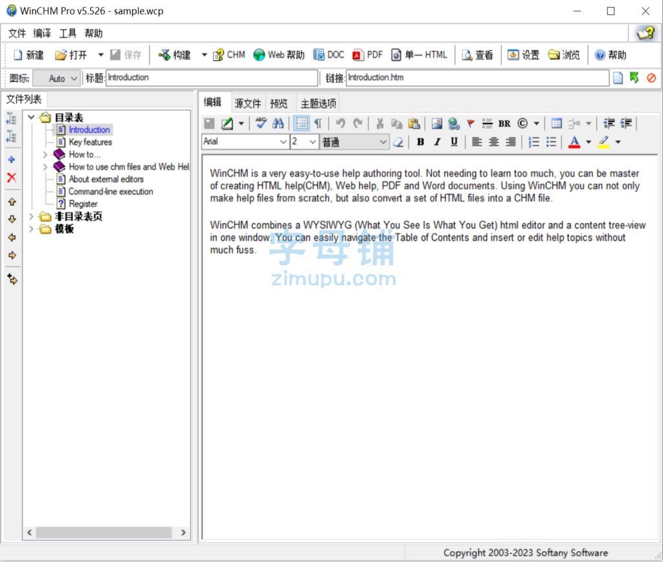Expand the How to... node
The width and height of the screenshot is (663, 562).
click(45, 154)
